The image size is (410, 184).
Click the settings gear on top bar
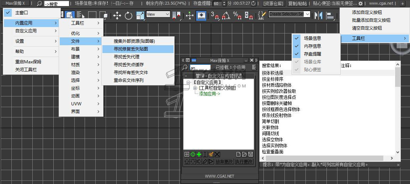(361, 4)
